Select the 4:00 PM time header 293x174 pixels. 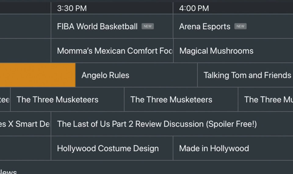coord(194,8)
